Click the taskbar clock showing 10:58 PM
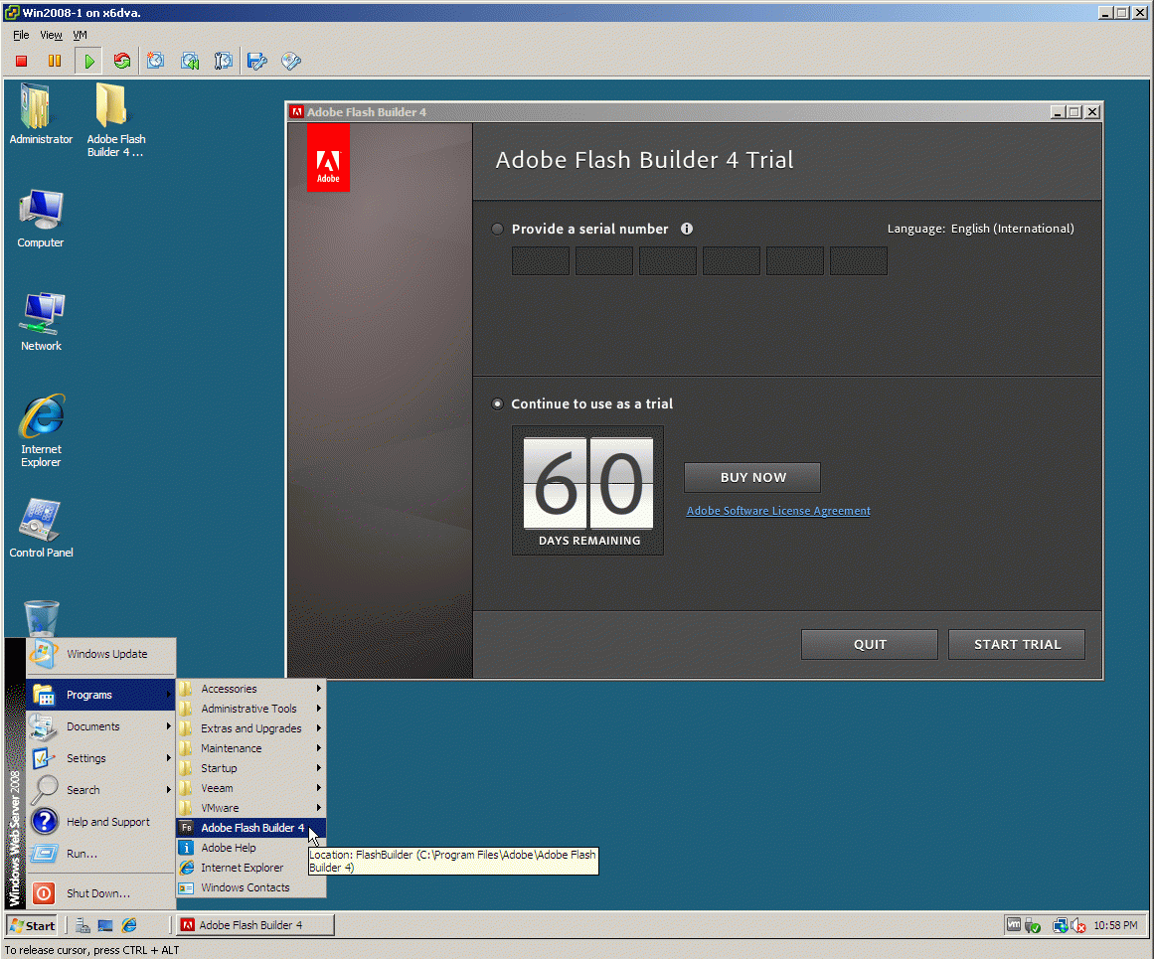This screenshot has height=959, width=1154. coord(1115,925)
